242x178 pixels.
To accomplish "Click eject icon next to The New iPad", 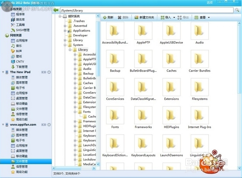I will 49,72.
